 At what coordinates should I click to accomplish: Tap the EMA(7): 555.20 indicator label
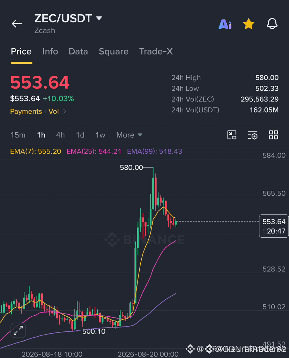click(x=36, y=152)
